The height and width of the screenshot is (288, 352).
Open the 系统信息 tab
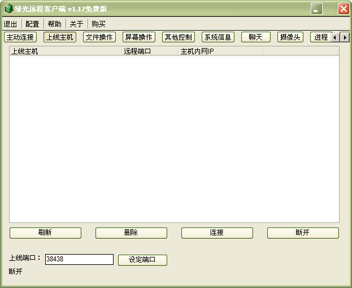pyautogui.click(x=218, y=37)
